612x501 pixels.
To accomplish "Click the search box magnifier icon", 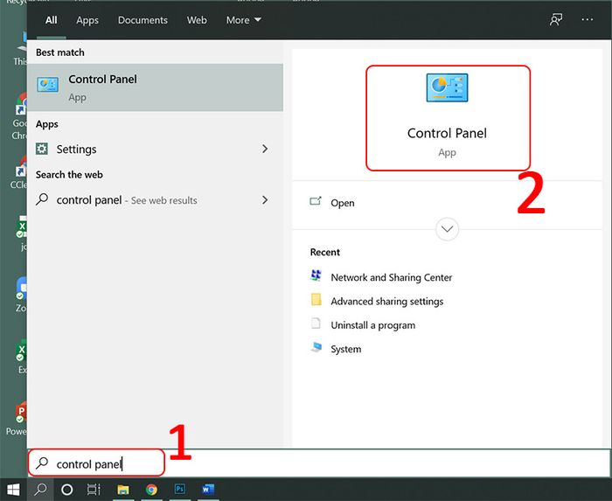I will 42,463.
